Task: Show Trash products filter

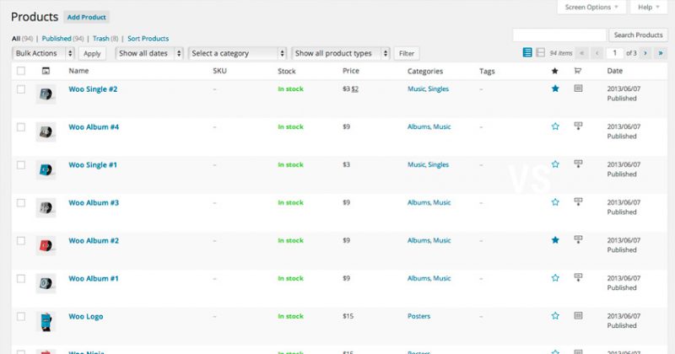Action: pos(100,38)
